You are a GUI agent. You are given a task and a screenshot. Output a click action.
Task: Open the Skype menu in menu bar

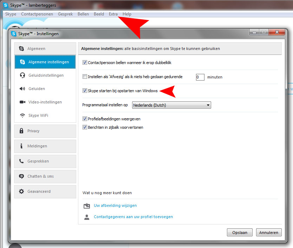[11, 14]
